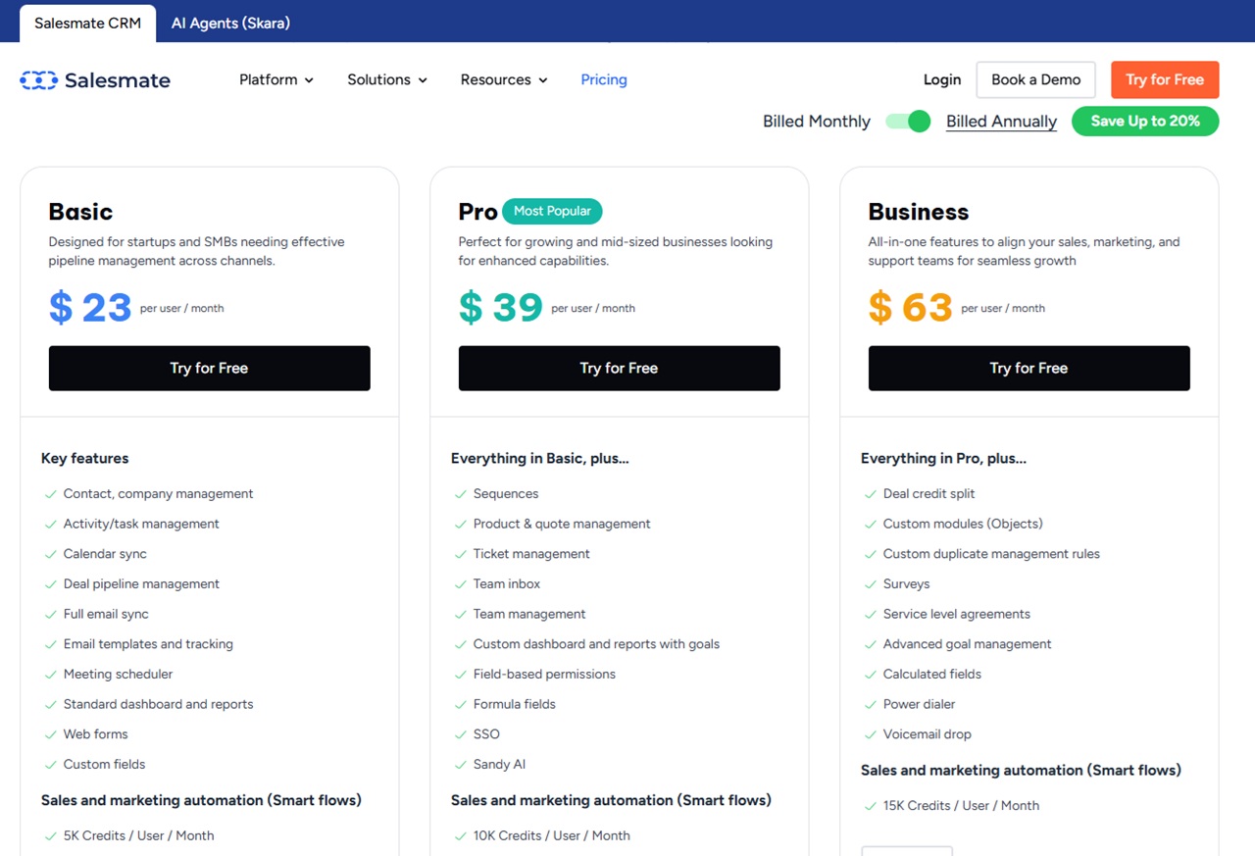The image size is (1255, 856).
Task: Click the checkmark next to "Sandy AI"
Action: [x=461, y=764]
